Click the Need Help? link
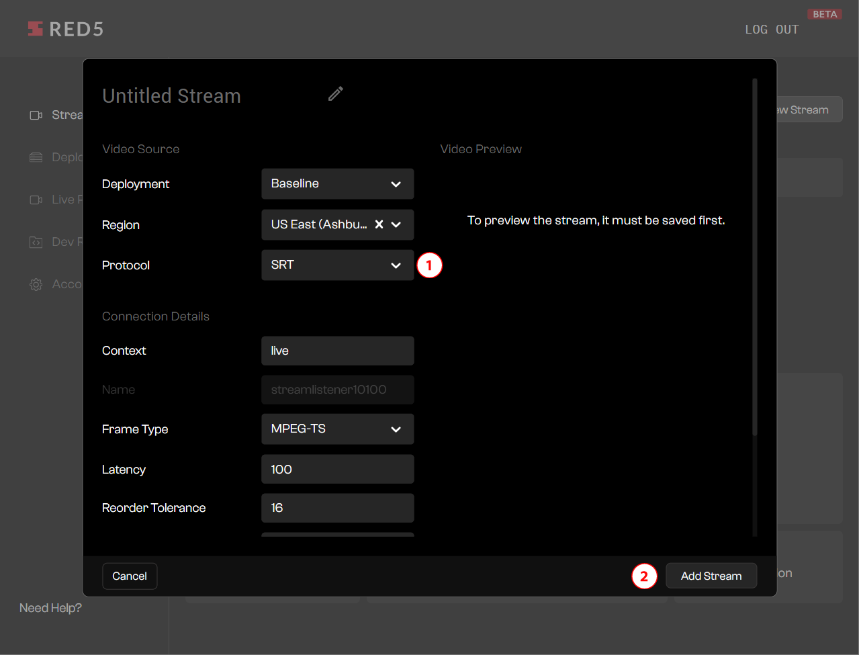This screenshot has width=859, height=655. coord(50,608)
